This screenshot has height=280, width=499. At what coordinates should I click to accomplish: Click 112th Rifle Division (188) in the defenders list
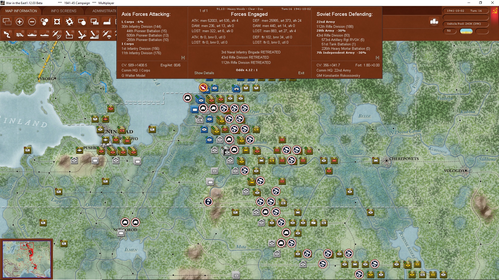335,26
